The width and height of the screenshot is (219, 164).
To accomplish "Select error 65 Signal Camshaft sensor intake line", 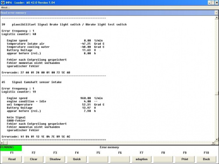I will tap(32, 82).
